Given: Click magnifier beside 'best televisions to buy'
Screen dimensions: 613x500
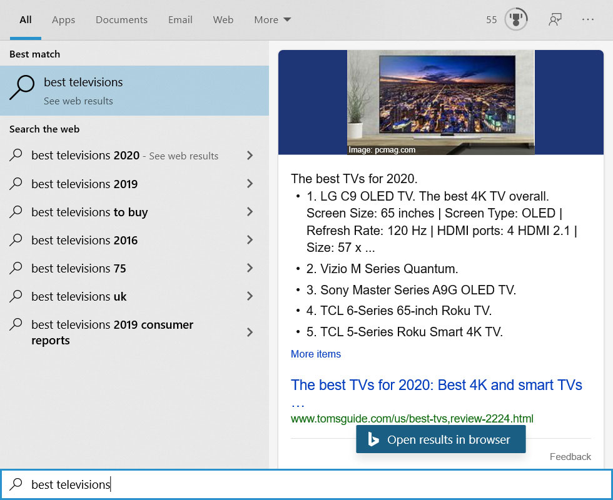Looking at the screenshot, I should 17,212.
